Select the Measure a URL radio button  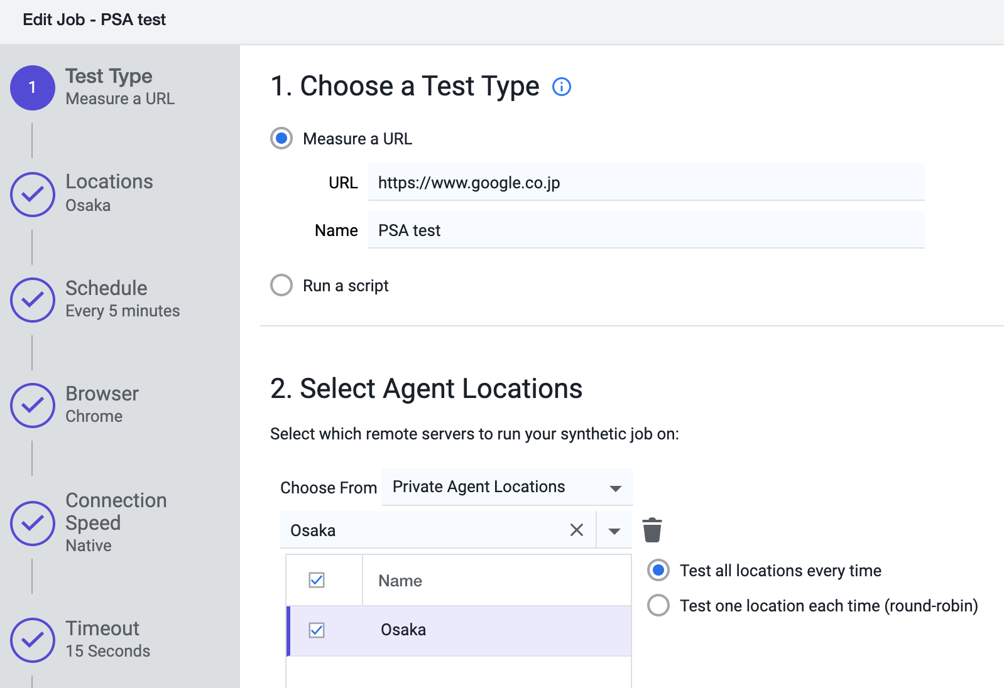tap(281, 138)
